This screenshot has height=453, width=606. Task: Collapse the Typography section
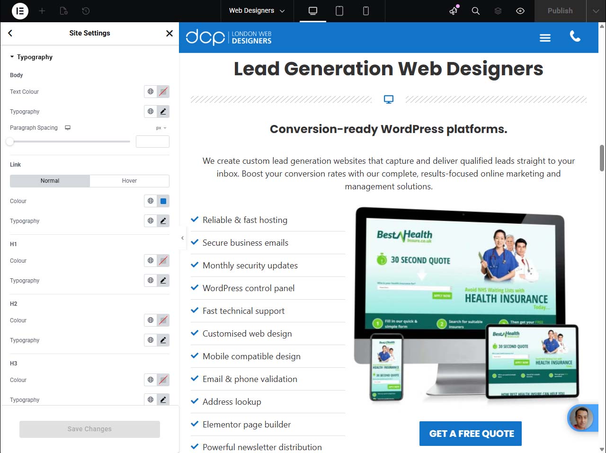(x=31, y=57)
